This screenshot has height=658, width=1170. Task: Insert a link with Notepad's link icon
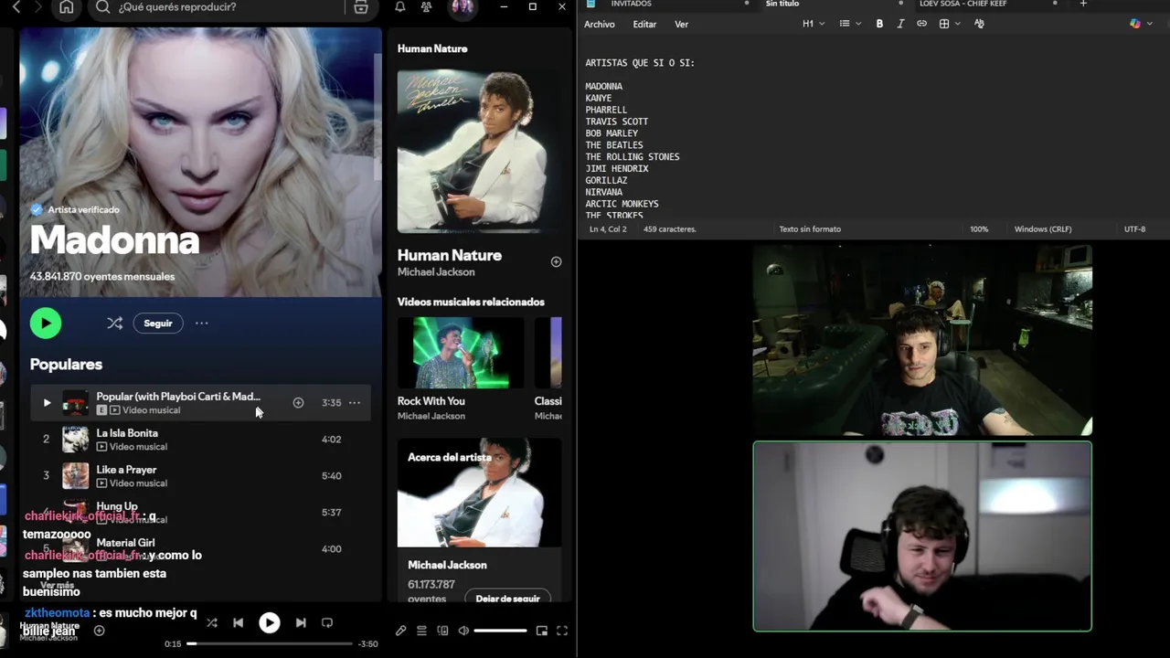tap(921, 24)
